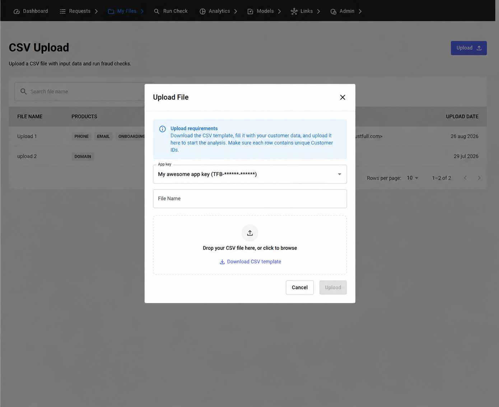
Task: Expand the Analytics menu chevron
Action: (235, 12)
